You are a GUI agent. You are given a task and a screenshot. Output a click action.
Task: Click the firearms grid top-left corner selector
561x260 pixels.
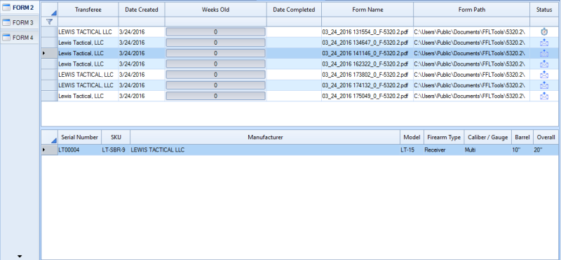[x=50, y=137]
